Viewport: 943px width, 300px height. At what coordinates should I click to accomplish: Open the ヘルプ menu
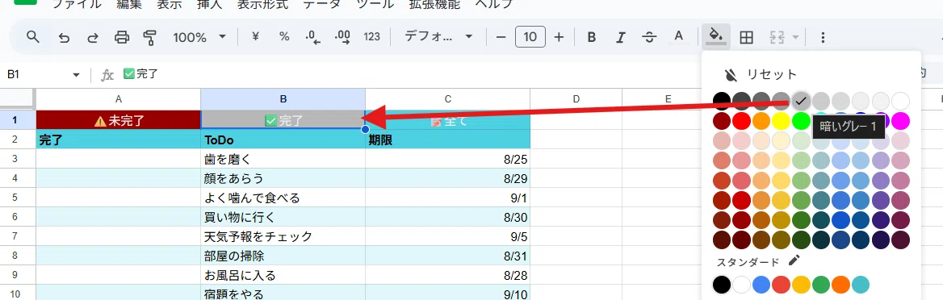[494, 4]
